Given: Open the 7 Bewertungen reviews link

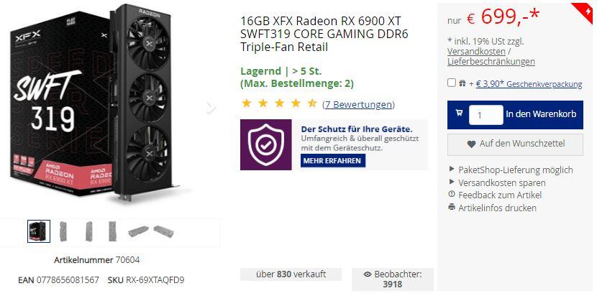Looking at the screenshot, I should point(358,104).
